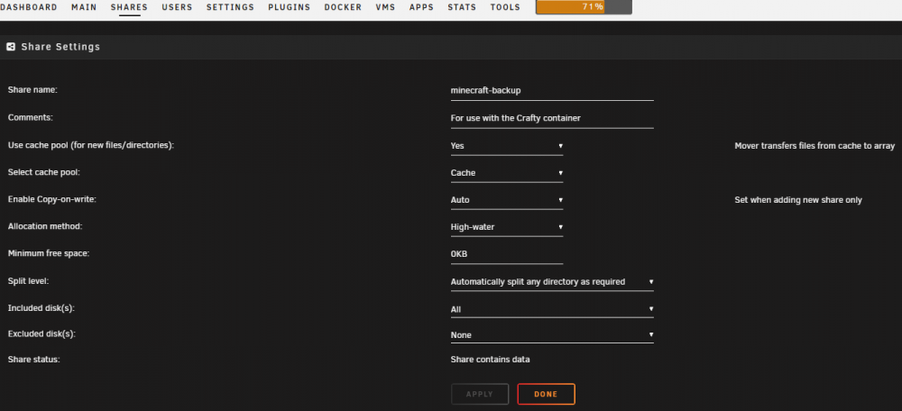This screenshot has width=902, height=411.
Task: Expand the Select cache pool dropdown
Action: pos(507,173)
